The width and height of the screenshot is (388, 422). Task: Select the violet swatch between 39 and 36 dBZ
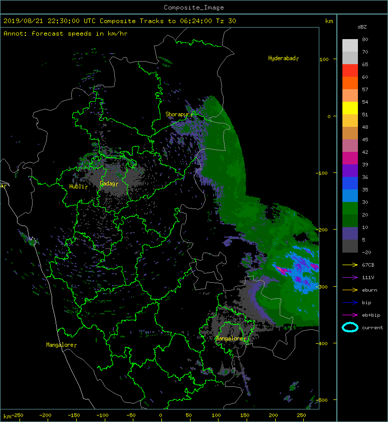350,170
